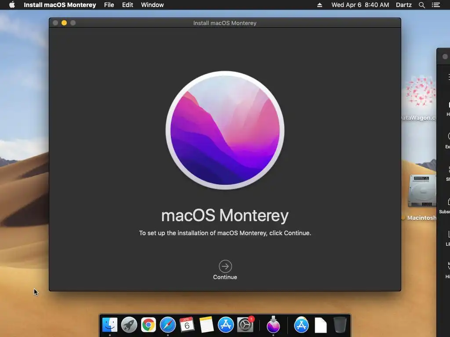Open the Install macOS Monterey menu

(60, 5)
